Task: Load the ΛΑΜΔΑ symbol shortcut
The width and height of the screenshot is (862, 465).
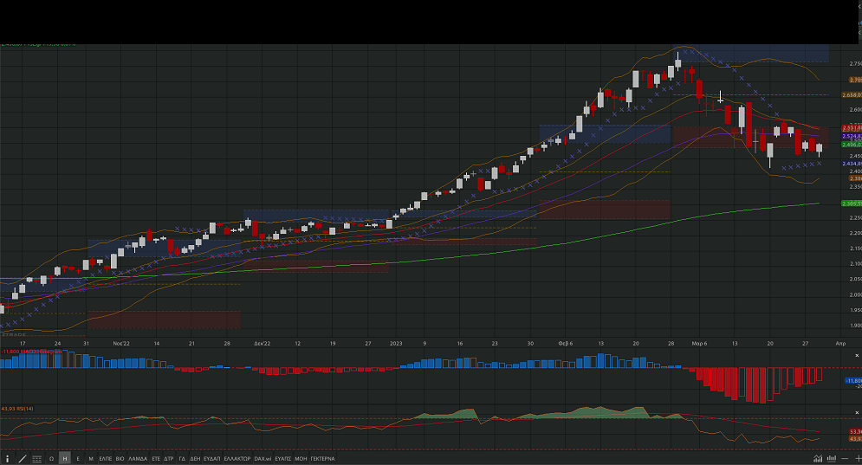Action: 138,458
